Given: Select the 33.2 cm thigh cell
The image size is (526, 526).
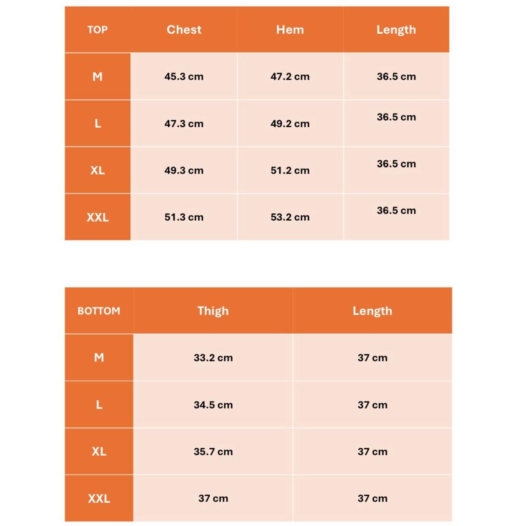Looking at the screenshot, I should click(x=213, y=358).
